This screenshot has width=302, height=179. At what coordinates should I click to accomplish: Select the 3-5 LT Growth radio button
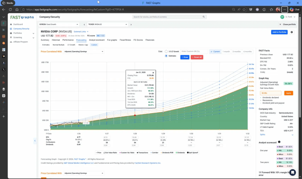166,51
